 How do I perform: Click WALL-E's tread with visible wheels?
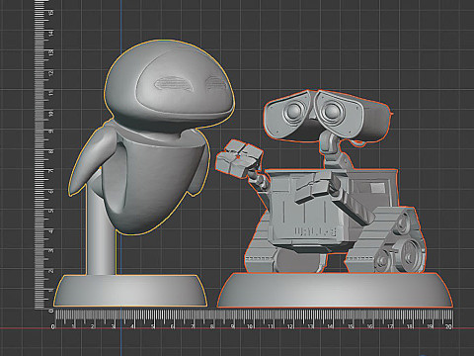[x=387, y=240]
